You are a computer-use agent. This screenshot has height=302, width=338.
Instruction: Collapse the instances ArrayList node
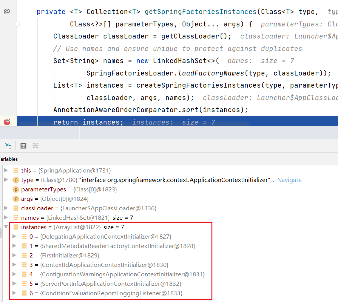click(x=6, y=227)
